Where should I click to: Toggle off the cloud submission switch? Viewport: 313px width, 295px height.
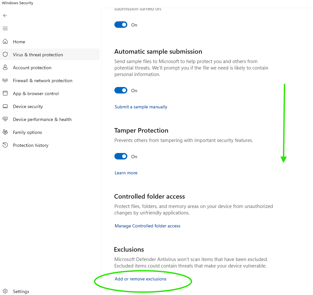[121, 25]
